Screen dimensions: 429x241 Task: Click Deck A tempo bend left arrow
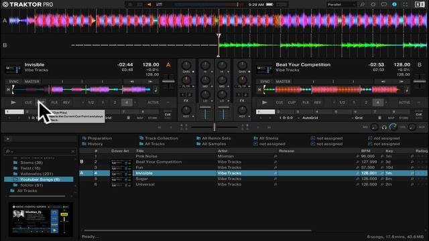(x=132, y=82)
